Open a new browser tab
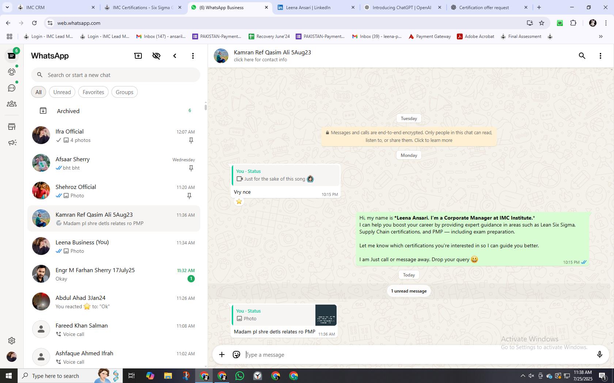Screen dimensions: 614x383 pos(539,7)
